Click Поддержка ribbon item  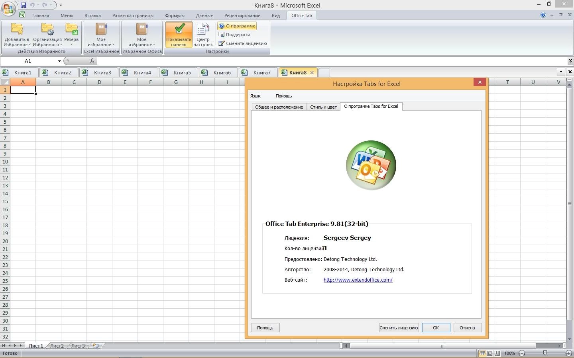pyautogui.click(x=235, y=35)
